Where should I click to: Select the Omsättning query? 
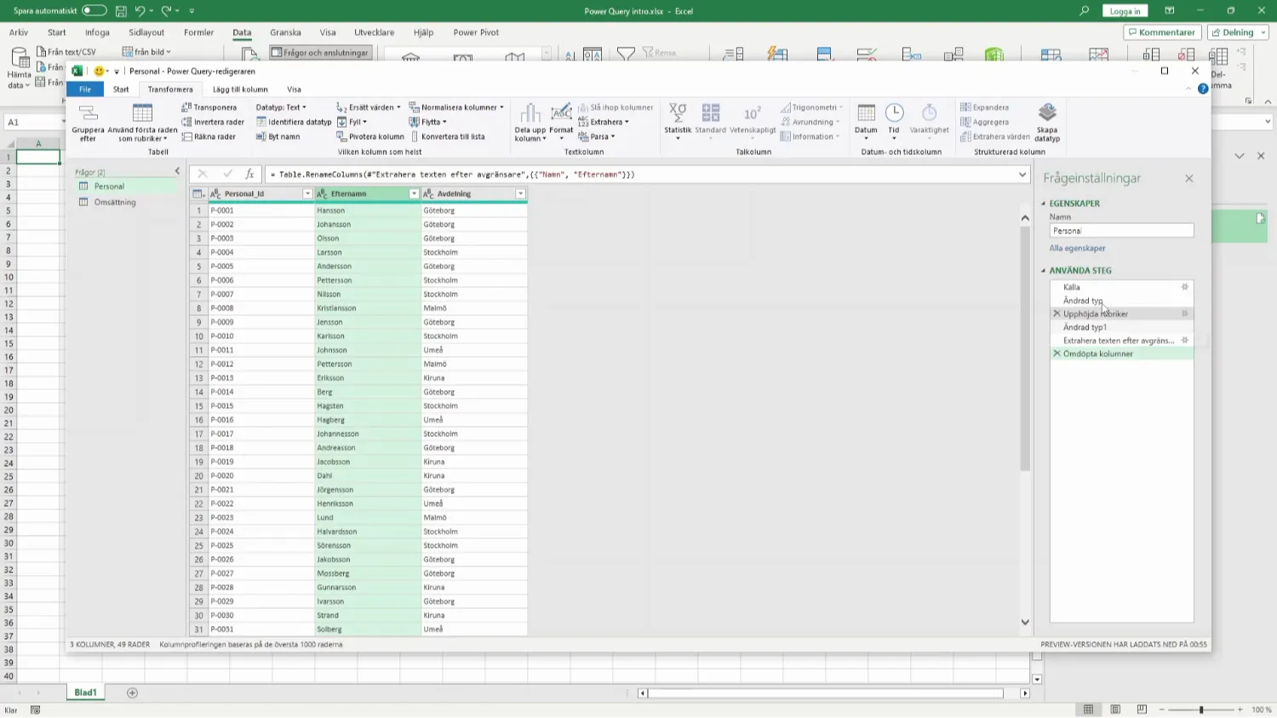pyautogui.click(x=115, y=203)
